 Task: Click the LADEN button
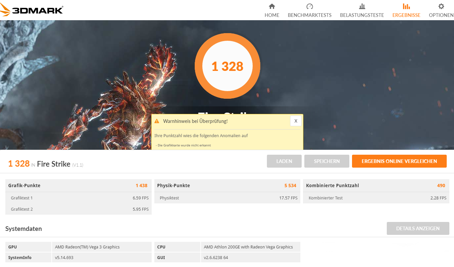click(284, 161)
